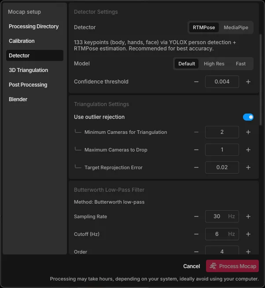The height and width of the screenshot is (288, 265).
Task: Decrease Confidence threshold with minus
Action: click(x=196, y=82)
